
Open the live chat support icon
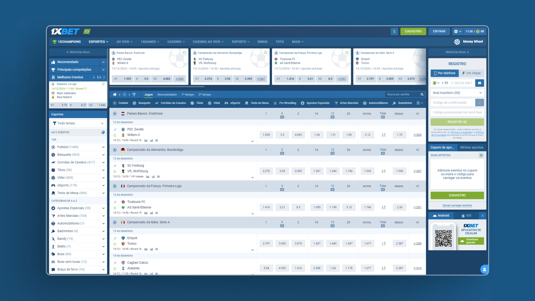(x=484, y=269)
